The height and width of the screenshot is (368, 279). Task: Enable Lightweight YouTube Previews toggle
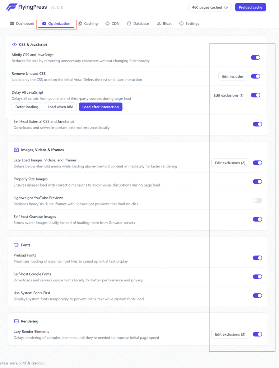click(257, 201)
